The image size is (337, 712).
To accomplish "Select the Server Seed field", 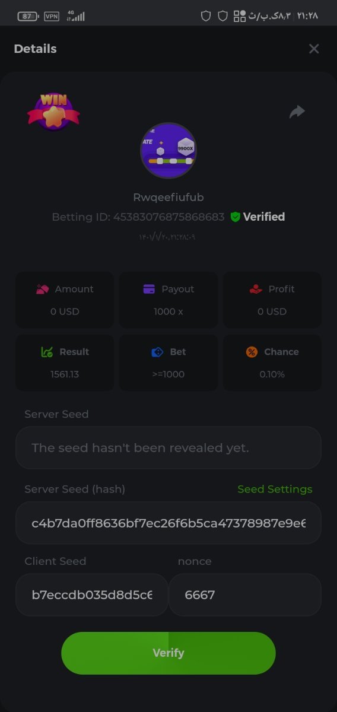I will 168,448.
